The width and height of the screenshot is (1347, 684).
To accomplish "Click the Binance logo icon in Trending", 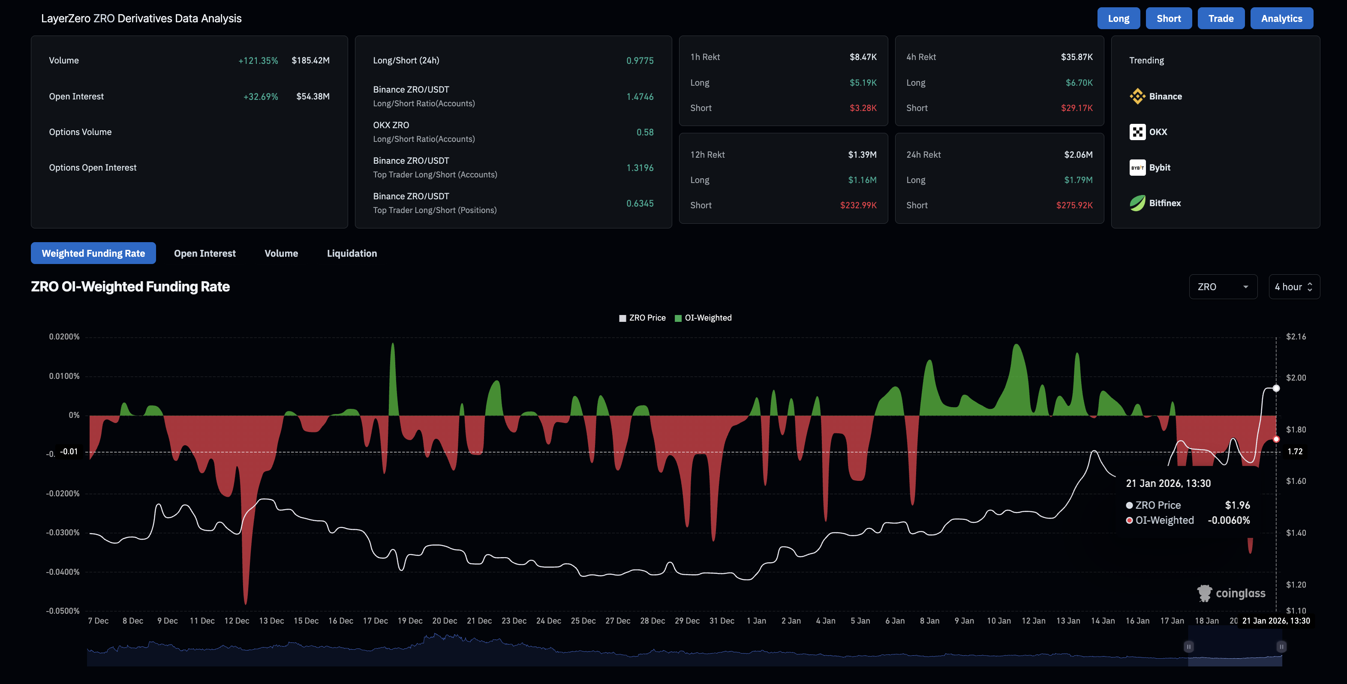I will (1137, 96).
